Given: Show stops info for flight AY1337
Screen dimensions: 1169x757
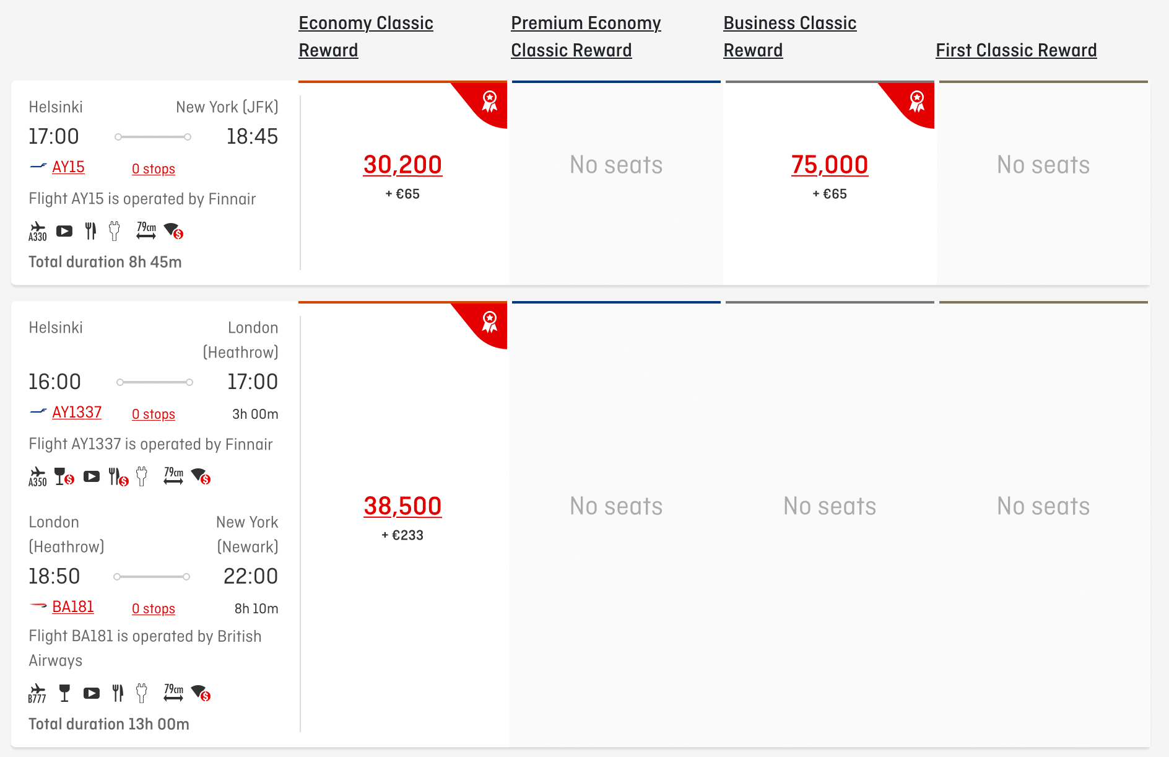Looking at the screenshot, I should click(153, 414).
